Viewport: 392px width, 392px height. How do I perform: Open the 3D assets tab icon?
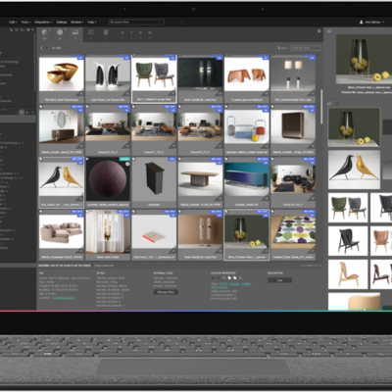[x=44, y=32]
